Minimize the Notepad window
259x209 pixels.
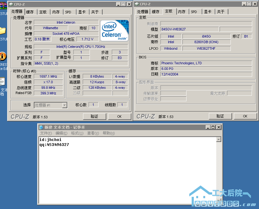(208, 127)
